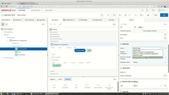Switch to the Page Search tab
Image resolution: width=169 pixels, height=95 pixels.
(x=97, y=20)
